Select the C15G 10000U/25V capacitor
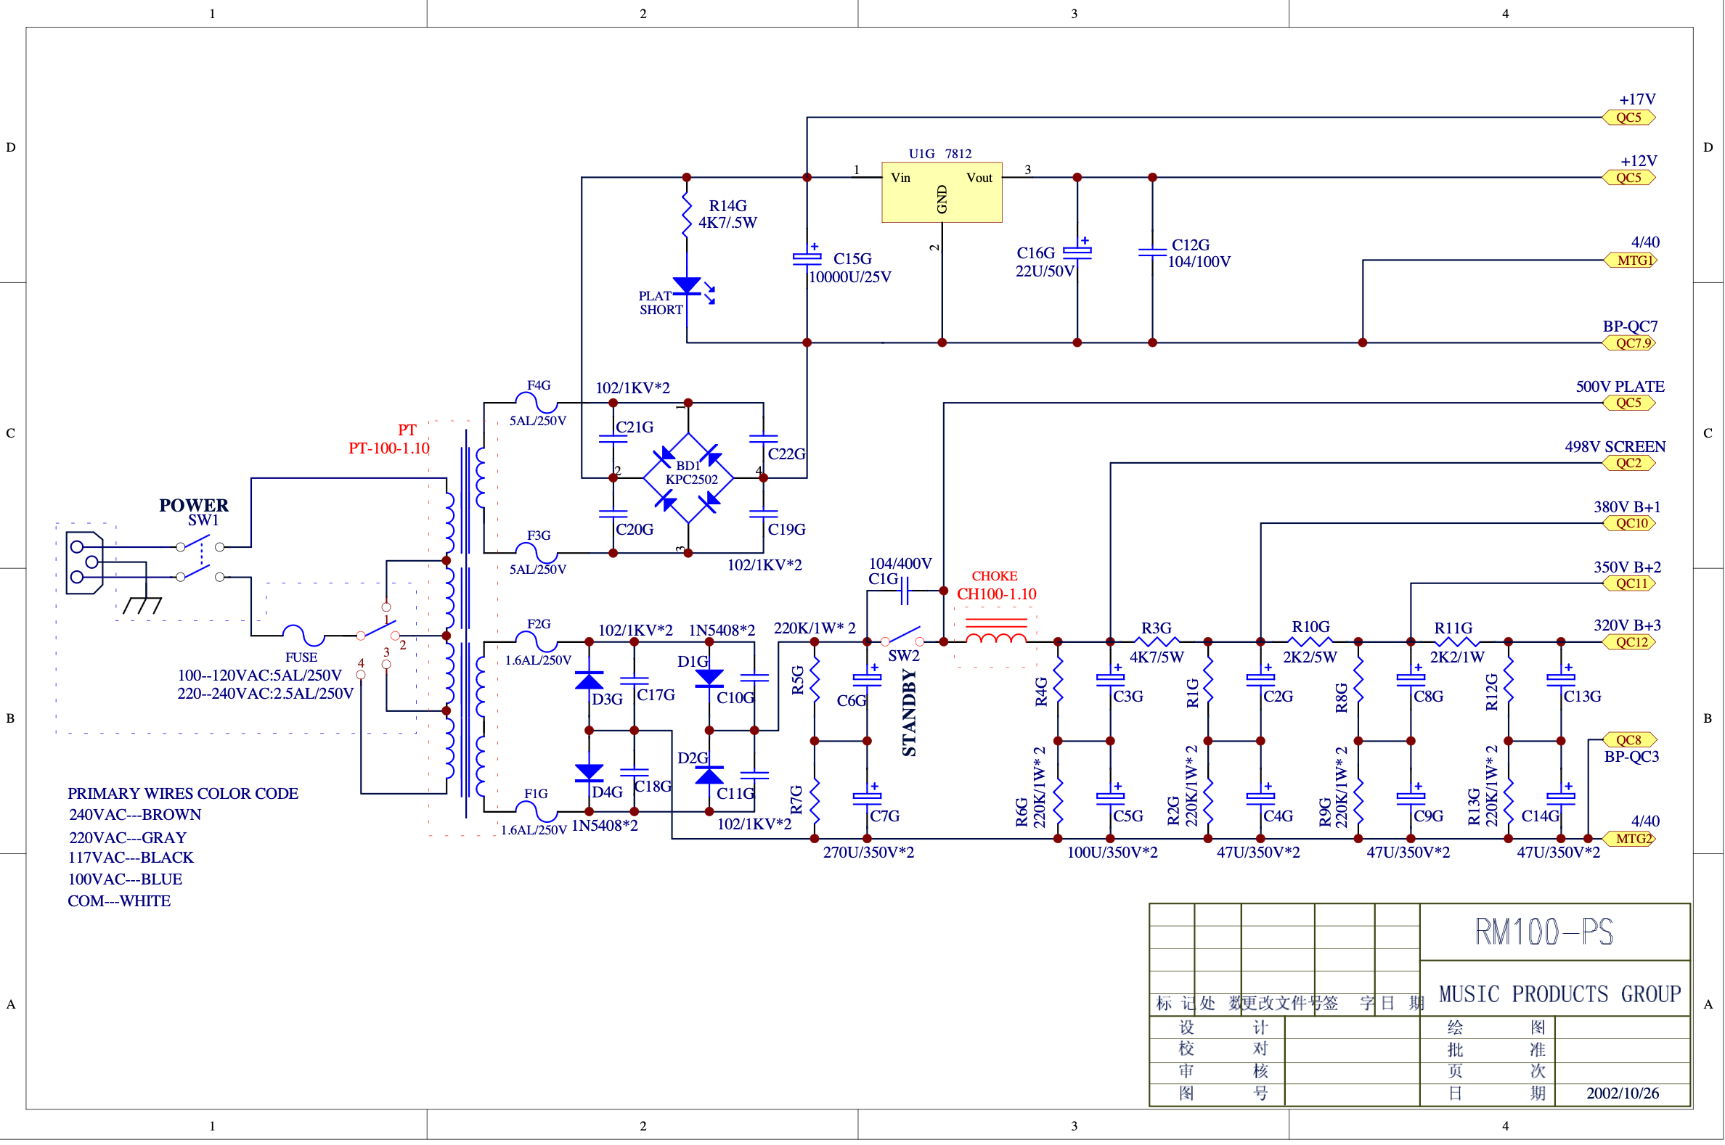1725x1145 pixels. (807, 258)
